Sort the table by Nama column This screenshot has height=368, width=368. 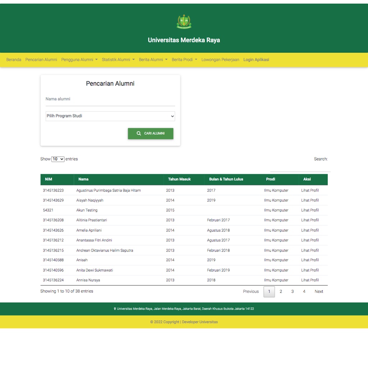click(x=119, y=179)
